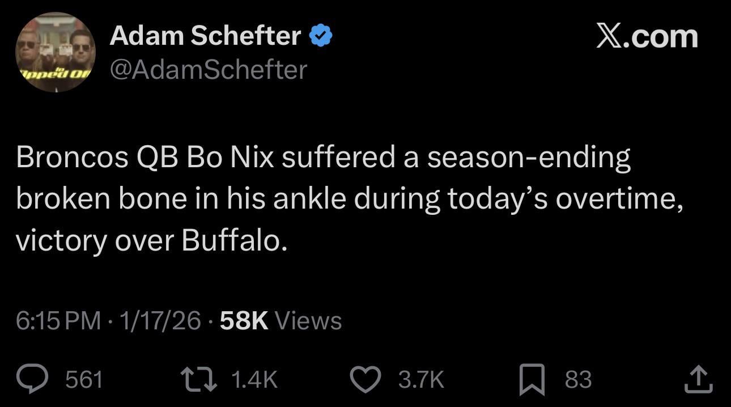Toggle the bookmark for this tweet
This screenshot has width=731, height=407.
530,379
